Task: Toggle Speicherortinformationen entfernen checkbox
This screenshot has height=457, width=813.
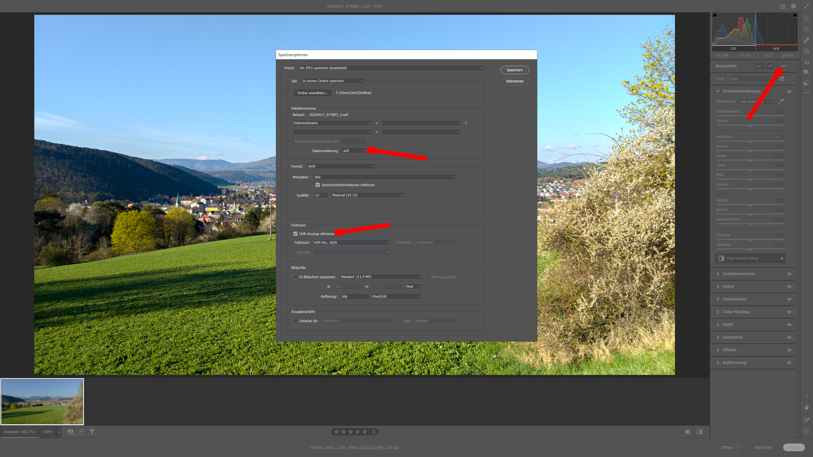Action: click(318, 185)
